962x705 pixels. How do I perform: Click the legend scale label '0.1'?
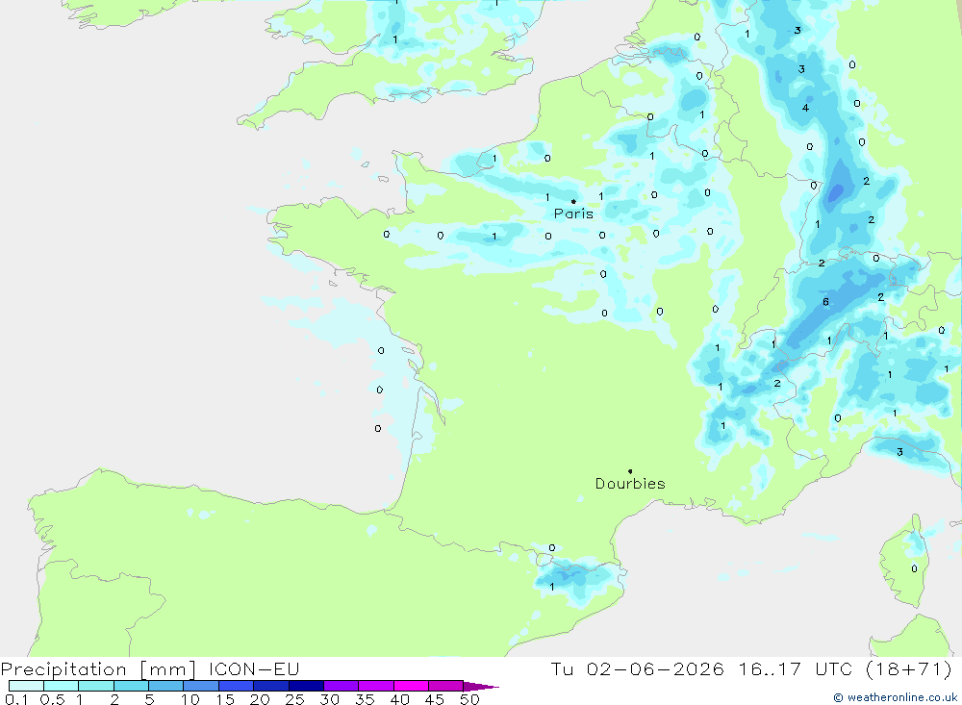coord(16,699)
